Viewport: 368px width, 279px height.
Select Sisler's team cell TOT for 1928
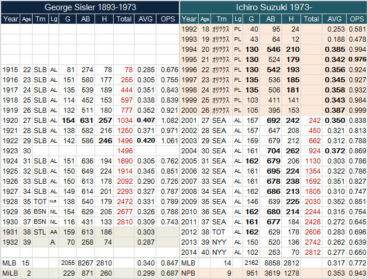[41, 201]
